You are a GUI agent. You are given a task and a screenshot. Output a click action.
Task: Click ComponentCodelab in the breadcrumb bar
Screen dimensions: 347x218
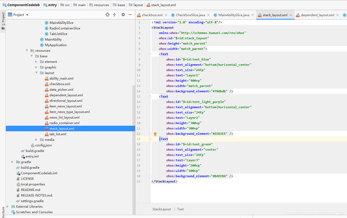[24, 5]
